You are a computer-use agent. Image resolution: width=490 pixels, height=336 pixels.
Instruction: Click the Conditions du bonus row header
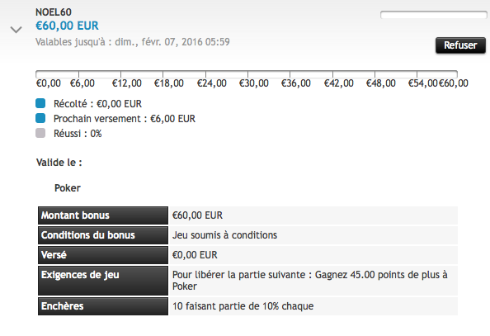click(x=103, y=235)
